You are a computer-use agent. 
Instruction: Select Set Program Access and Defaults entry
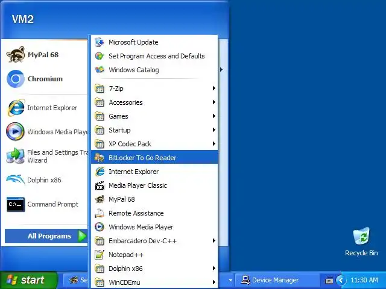coord(154,56)
